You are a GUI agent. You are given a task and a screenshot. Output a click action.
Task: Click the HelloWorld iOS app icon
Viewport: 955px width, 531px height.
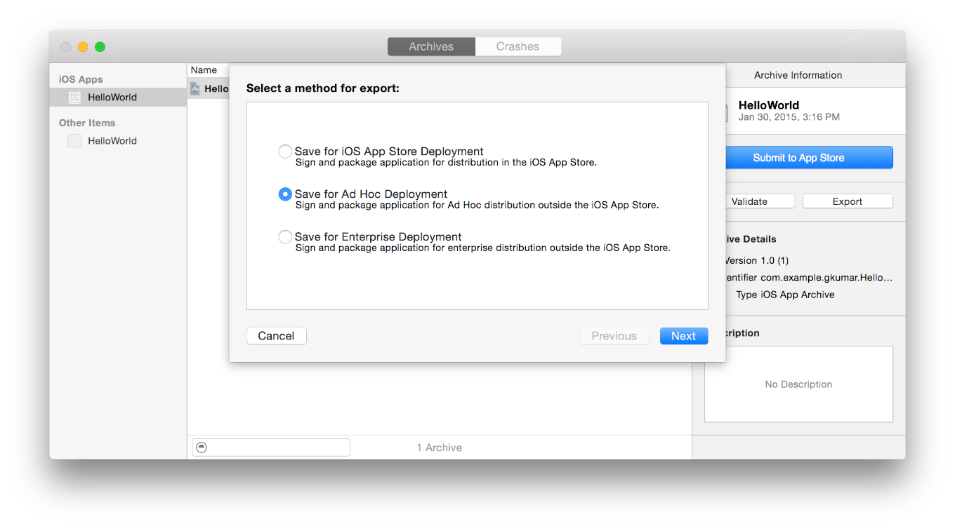74,98
